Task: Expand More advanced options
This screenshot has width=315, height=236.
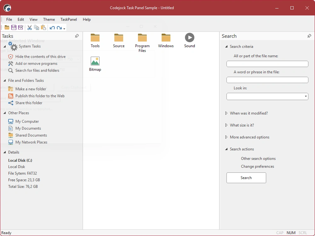Action: click(226, 137)
